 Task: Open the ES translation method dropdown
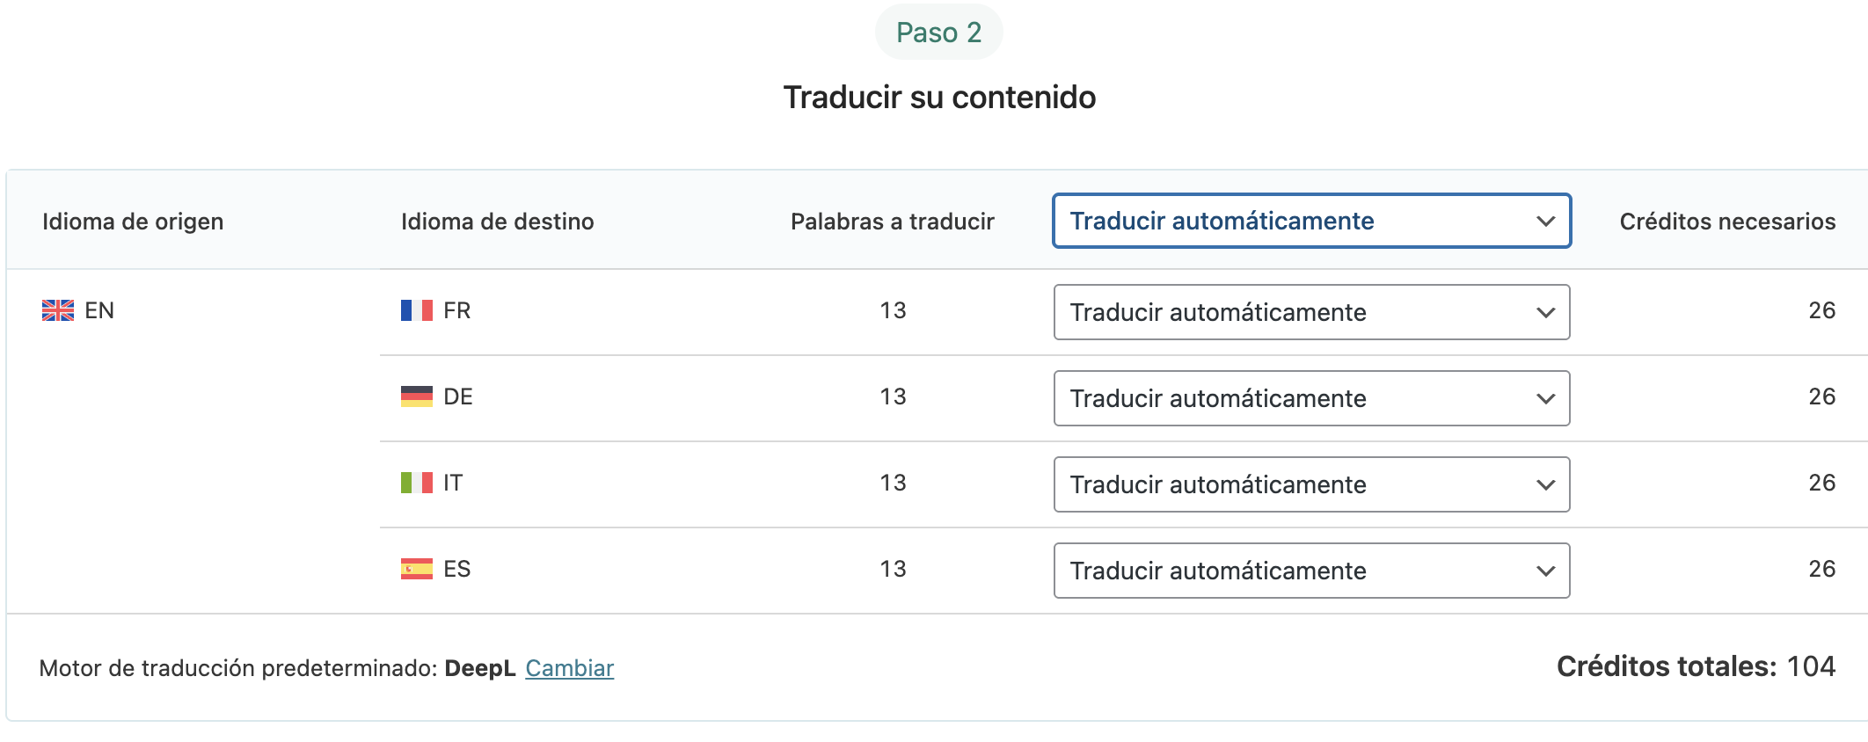[x=1311, y=571]
